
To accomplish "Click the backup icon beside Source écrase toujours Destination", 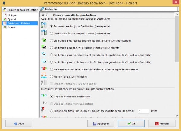I will [44, 26].
